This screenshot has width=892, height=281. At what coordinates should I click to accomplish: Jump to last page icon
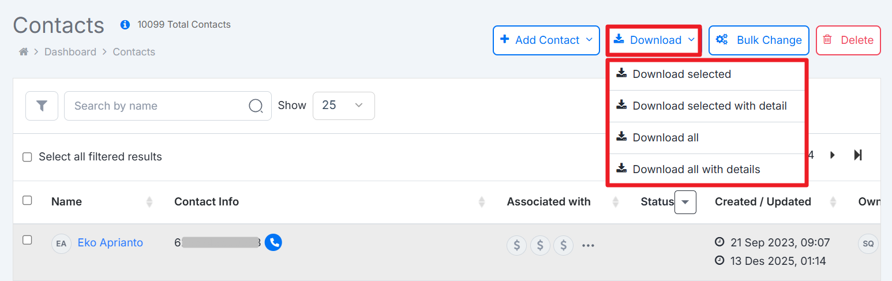pos(858,155)
